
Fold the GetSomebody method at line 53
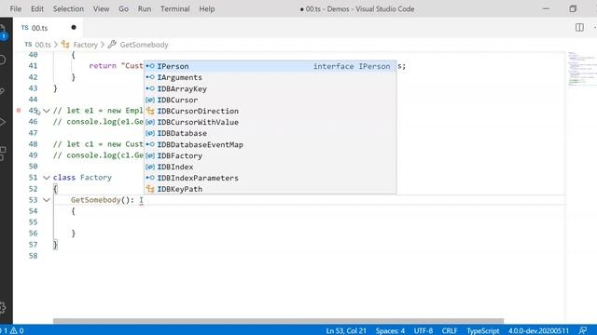47,200
